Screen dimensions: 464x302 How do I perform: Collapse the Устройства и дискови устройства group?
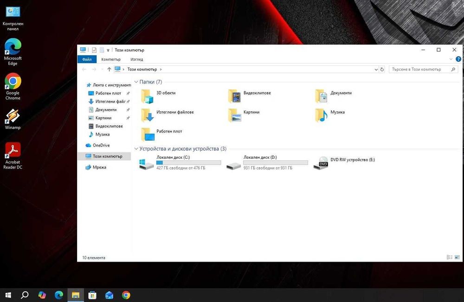(136, 148)
